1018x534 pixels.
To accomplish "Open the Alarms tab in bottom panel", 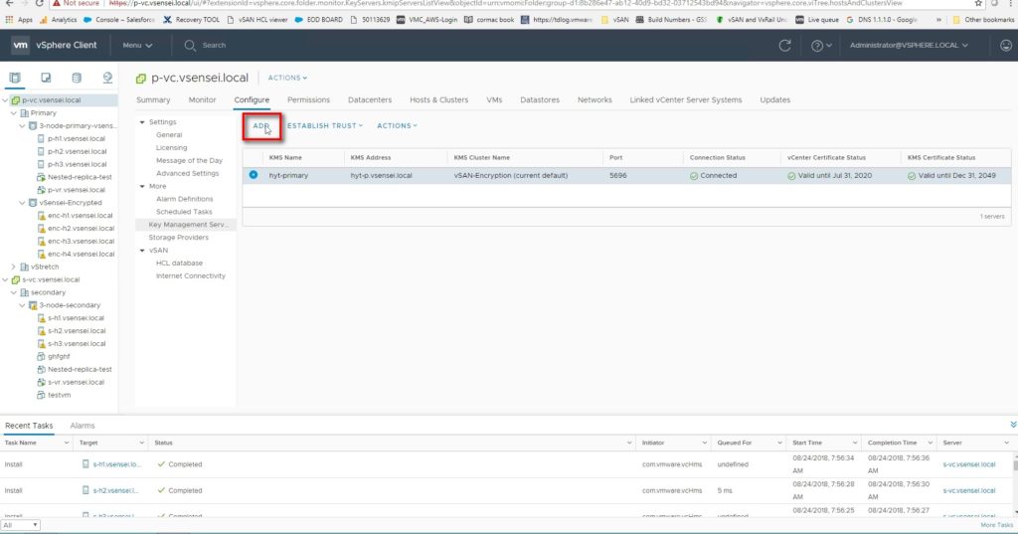I will 83,426.
